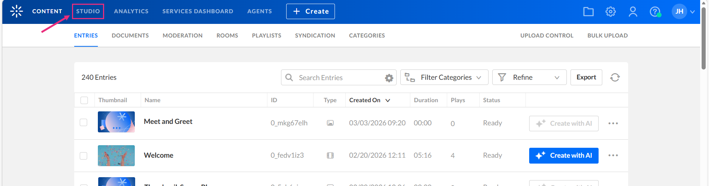
Task: Open more actions for Welcome entry
Action: tap(613, 155)
